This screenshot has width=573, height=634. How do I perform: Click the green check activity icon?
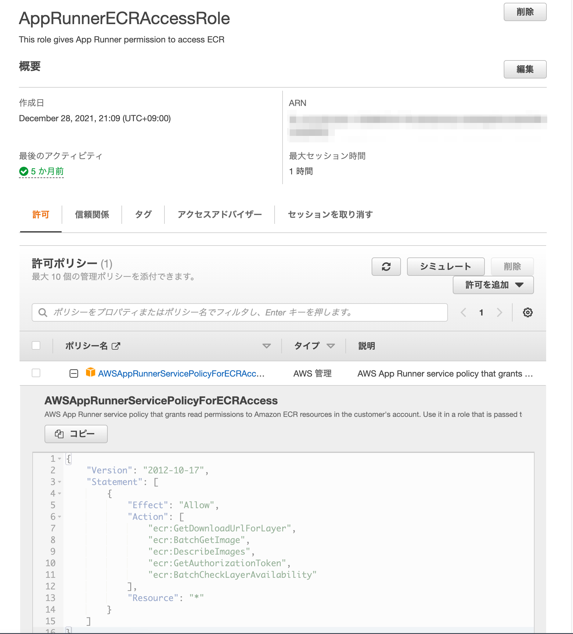(x=23, y=171)
